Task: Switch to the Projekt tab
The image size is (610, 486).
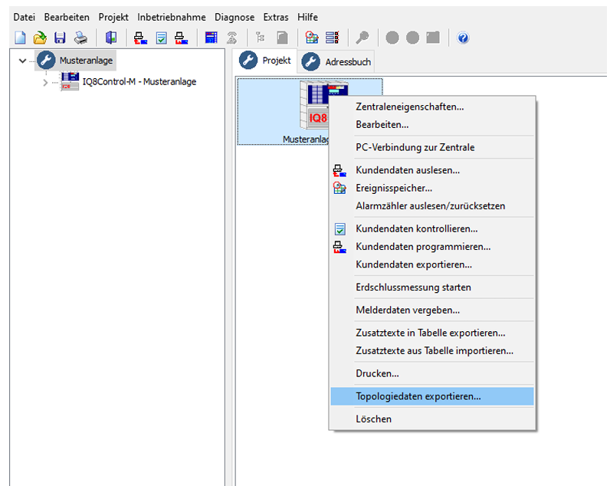Action: (266, 61)
